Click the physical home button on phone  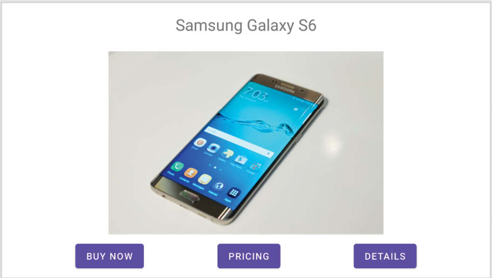(x=189, y=197)
